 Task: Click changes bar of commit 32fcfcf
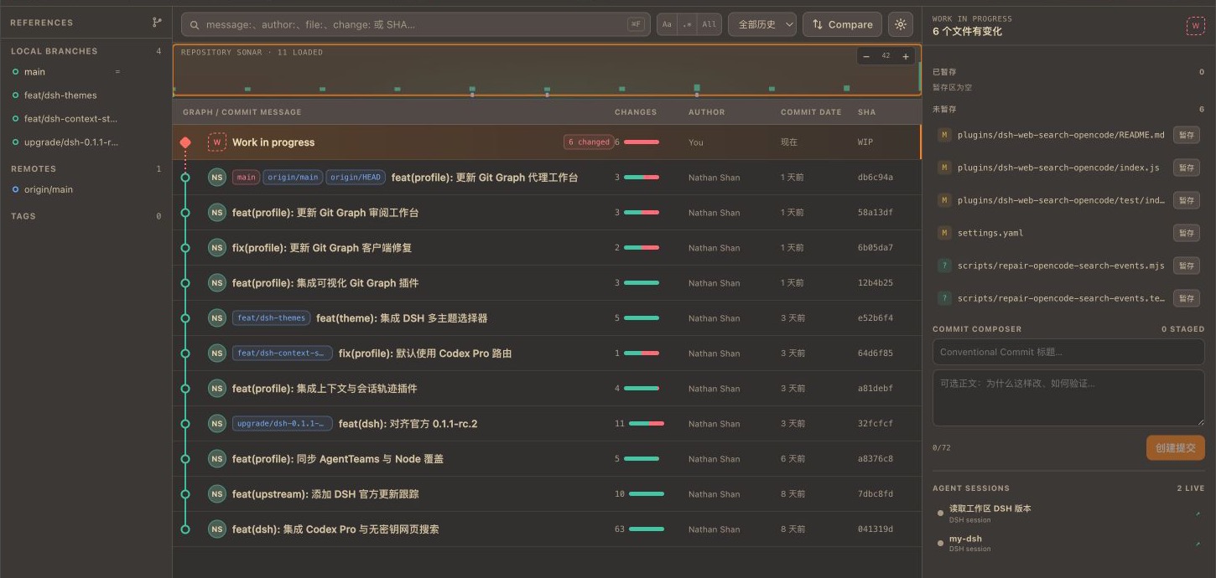[x=647, y=424]
